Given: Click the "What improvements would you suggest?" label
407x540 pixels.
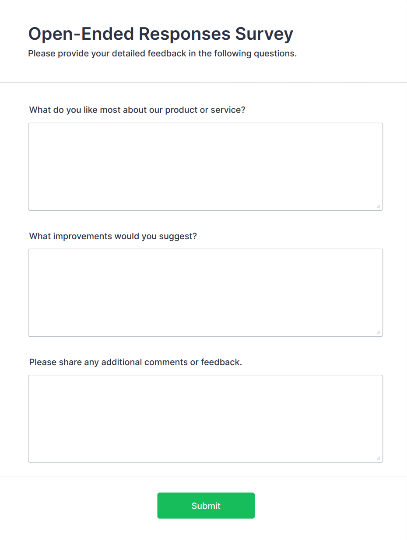Looking at the screenshot, I should coord(113,236).
